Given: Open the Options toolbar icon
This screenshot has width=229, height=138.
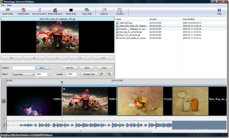Looking at the screenshot, I should click(x=104, y=10).
